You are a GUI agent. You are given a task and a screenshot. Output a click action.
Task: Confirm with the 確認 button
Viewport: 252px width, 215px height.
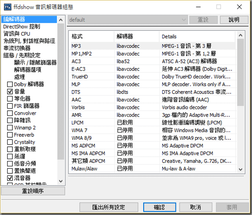(160, 207)
